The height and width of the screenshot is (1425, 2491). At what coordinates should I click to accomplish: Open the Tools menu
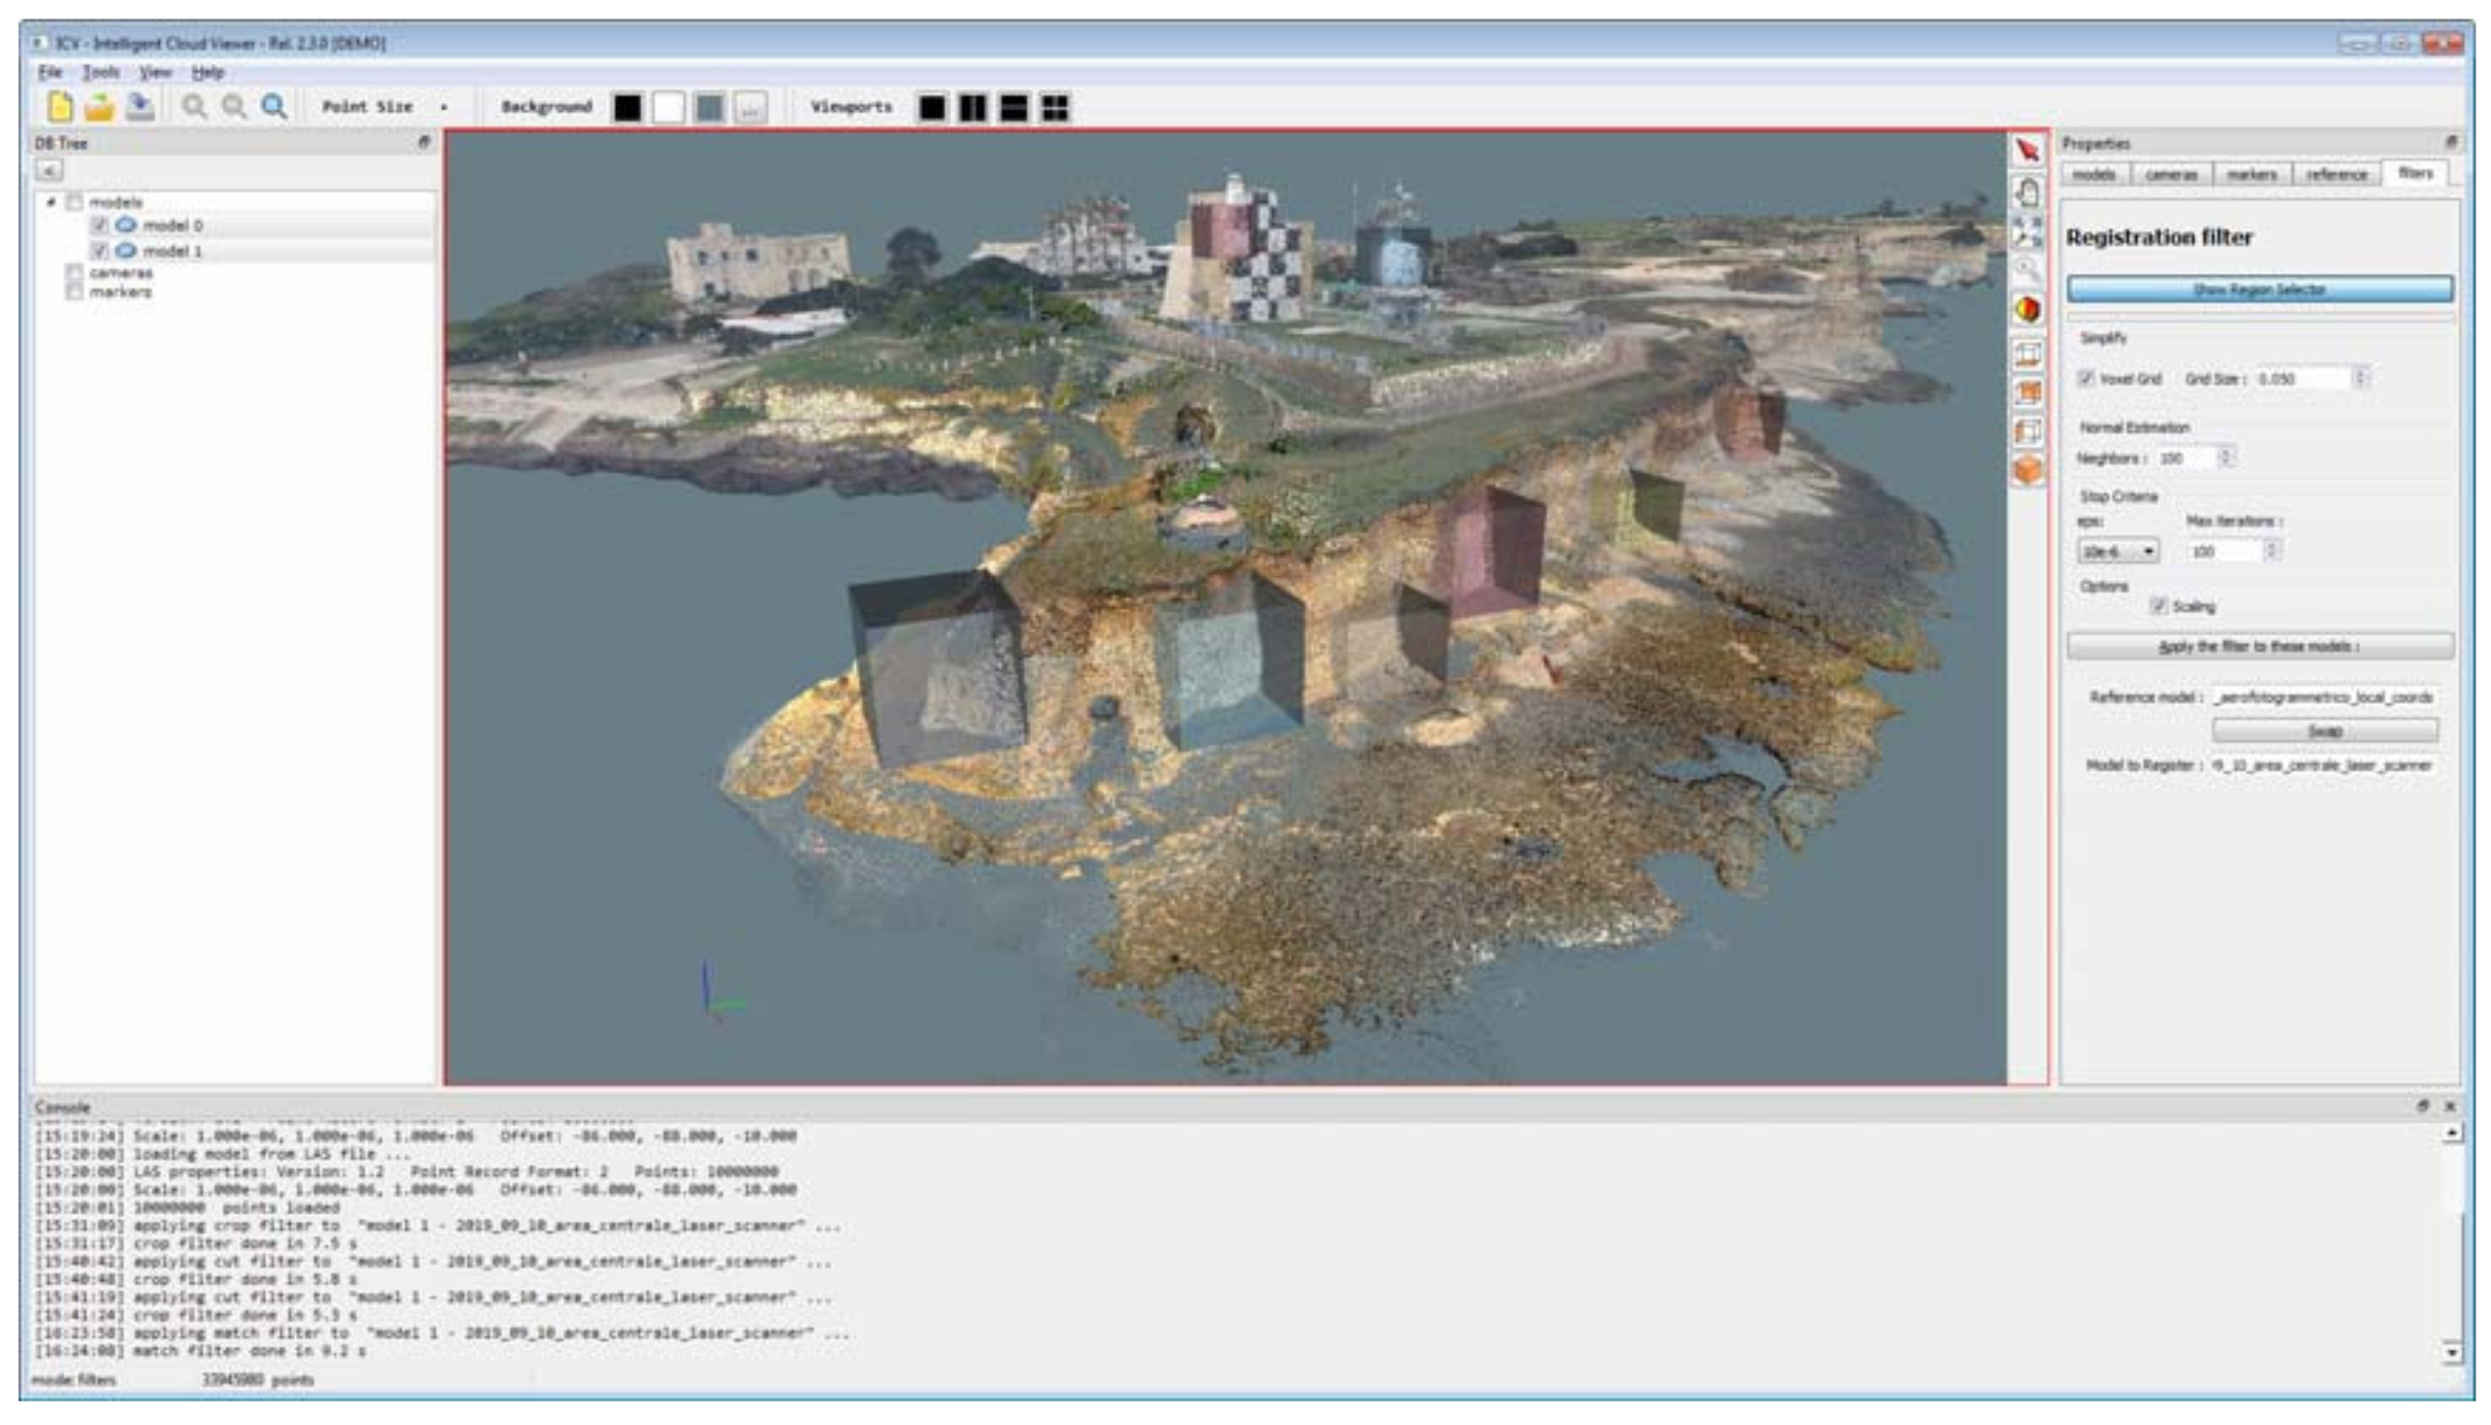tap(103, 71)
